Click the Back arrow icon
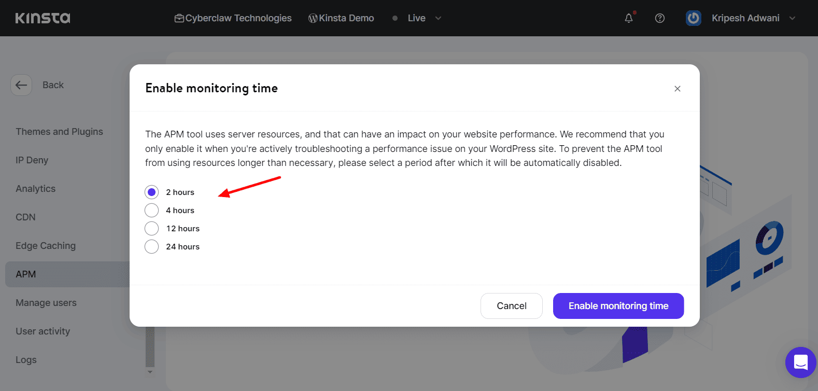Viewport: 818px width, 391px height. tap(21, 85)
